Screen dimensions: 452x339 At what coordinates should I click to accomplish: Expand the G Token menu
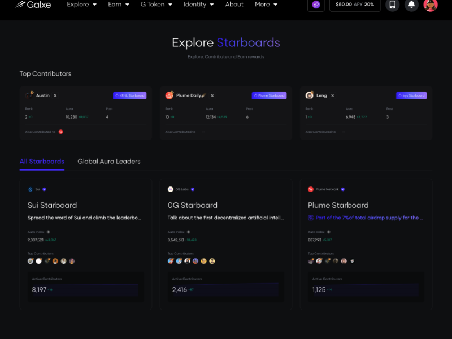coord(157,5)
